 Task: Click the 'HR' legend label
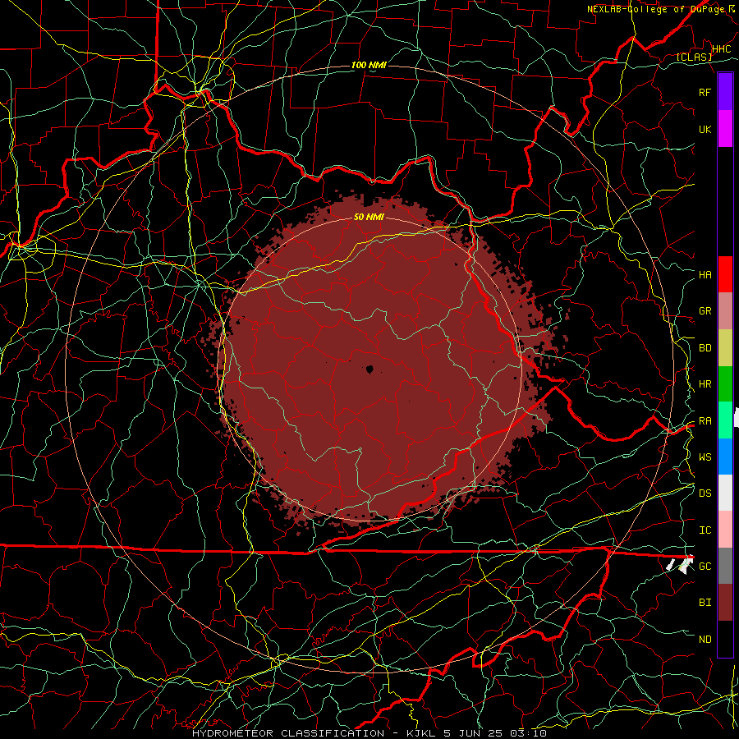(705, 384)
